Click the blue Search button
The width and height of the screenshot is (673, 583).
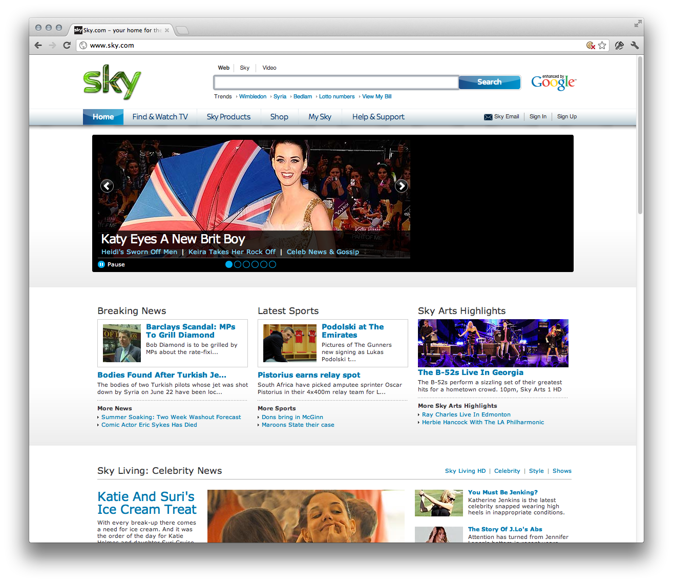click(x=490, y=82)
